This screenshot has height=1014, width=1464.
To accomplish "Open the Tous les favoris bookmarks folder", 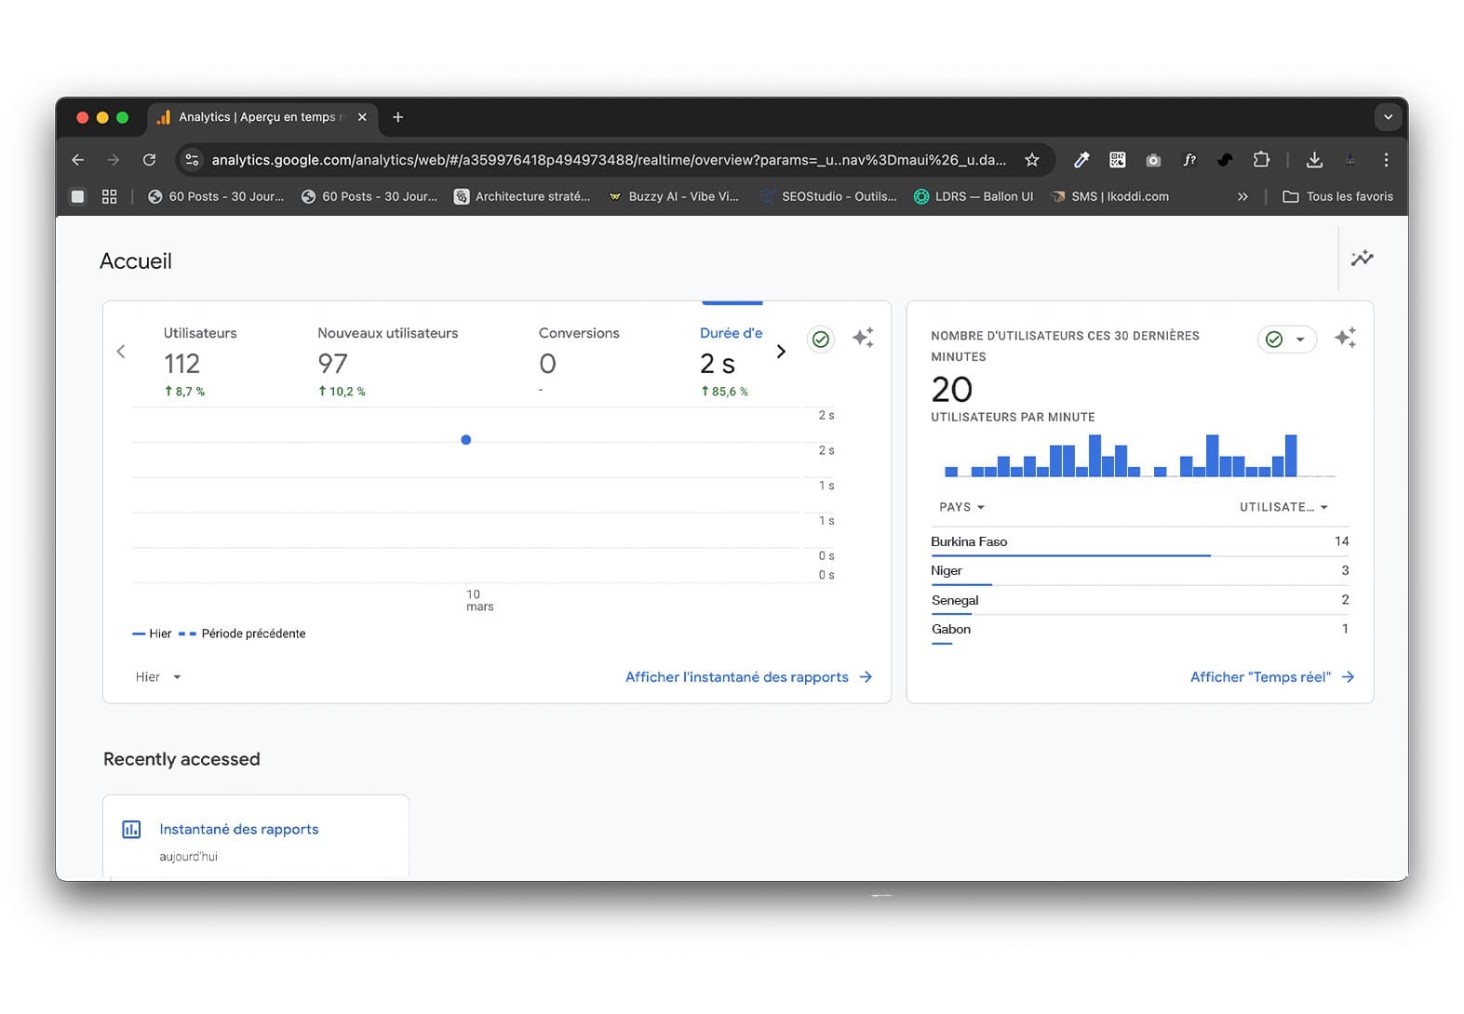I will point(1337,196).
